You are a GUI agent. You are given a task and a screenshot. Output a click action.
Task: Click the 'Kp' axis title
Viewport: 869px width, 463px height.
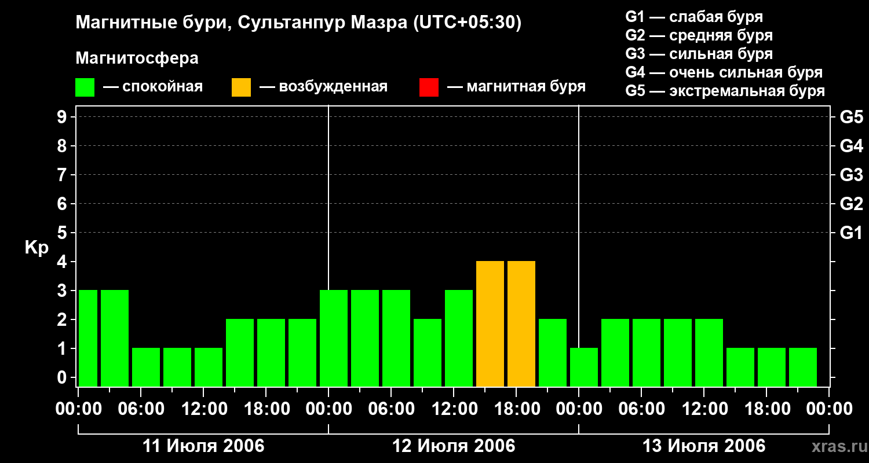[36, 248]
